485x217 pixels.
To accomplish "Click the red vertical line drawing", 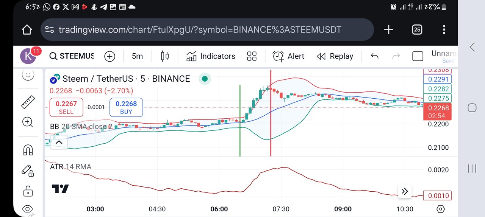I will click(x=271, y=113).
